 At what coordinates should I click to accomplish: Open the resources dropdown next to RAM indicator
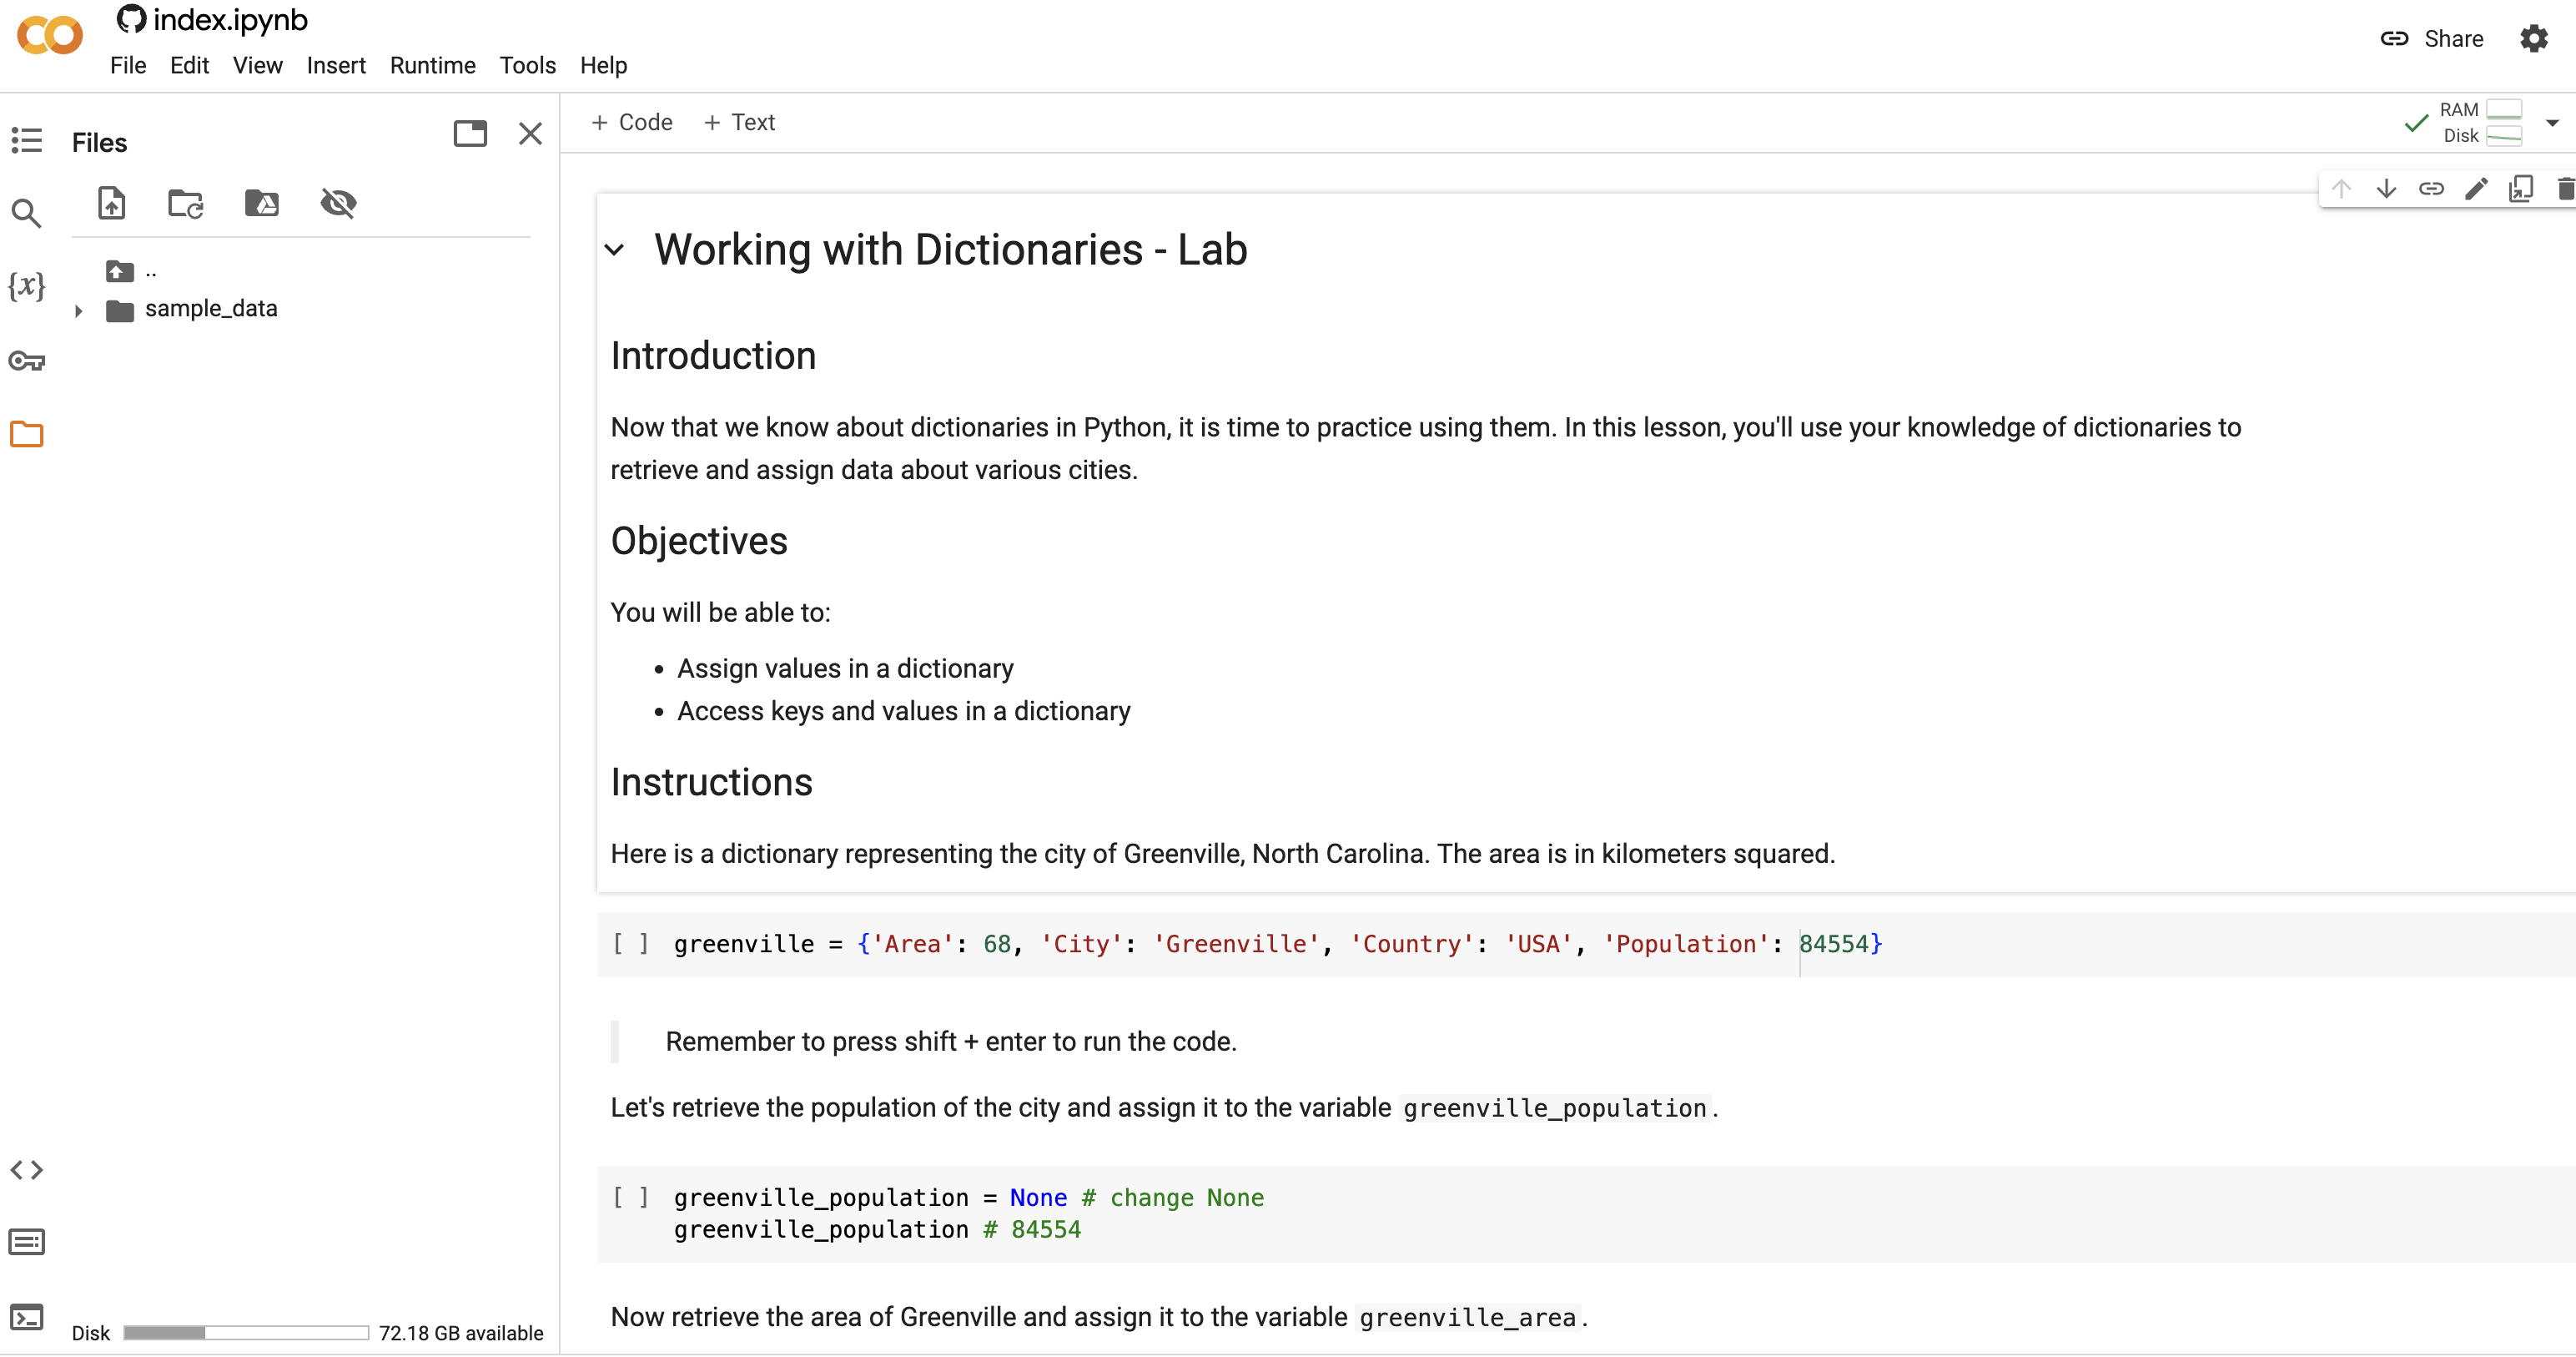(x=2553, y=122)
